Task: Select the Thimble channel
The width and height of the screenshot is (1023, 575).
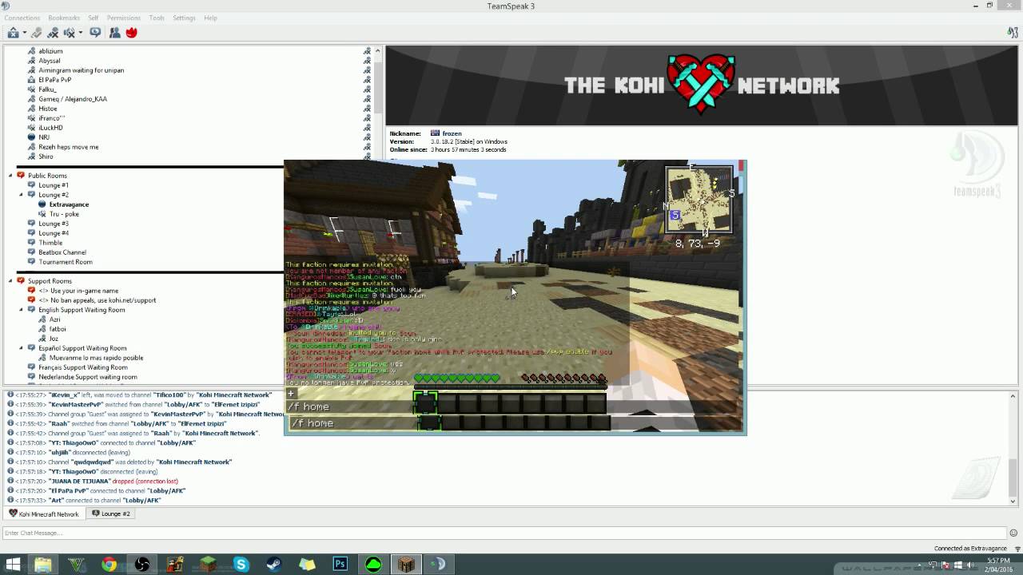Action: tap(50, 243)
